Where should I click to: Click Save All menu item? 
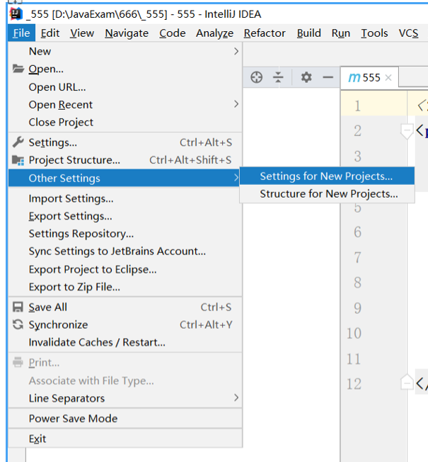[x=125, y=307]
